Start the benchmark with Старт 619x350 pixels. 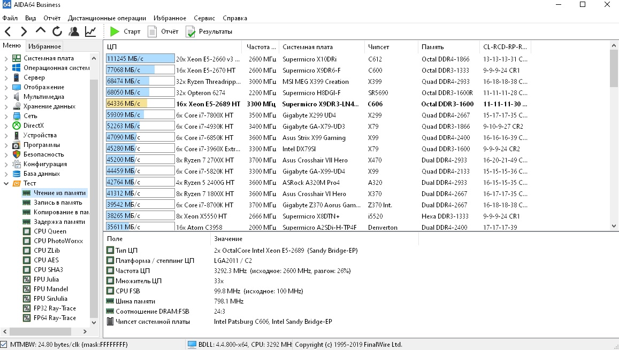pyautogui.click(x=125, y=32)
